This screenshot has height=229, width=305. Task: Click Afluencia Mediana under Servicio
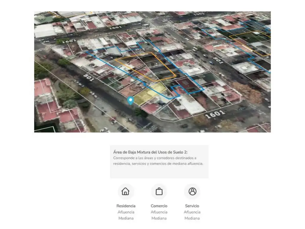point(192,215)
